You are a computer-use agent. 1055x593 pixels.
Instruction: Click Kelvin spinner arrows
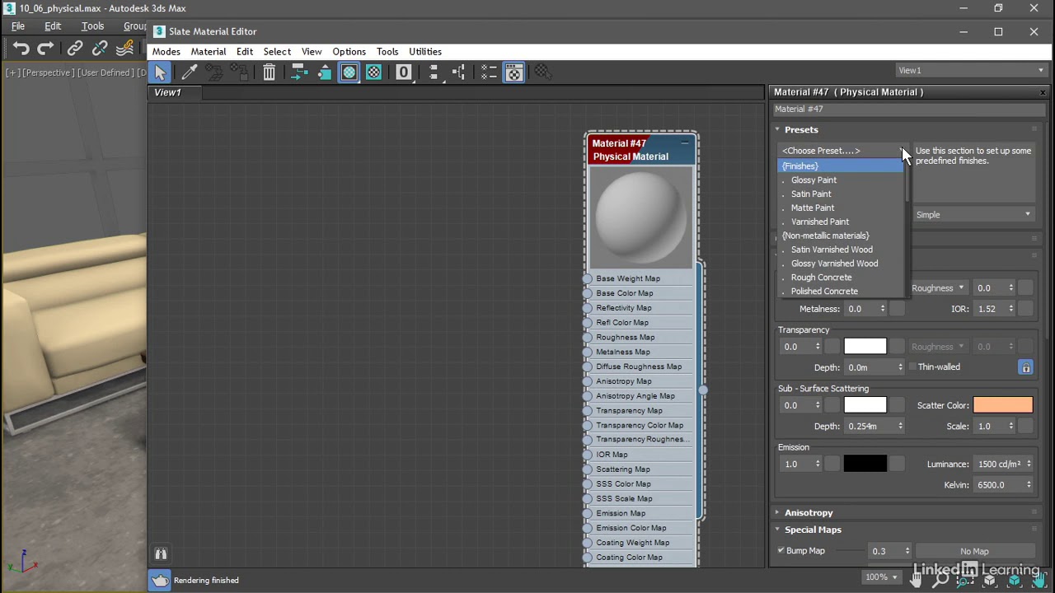click(1029, 485)
